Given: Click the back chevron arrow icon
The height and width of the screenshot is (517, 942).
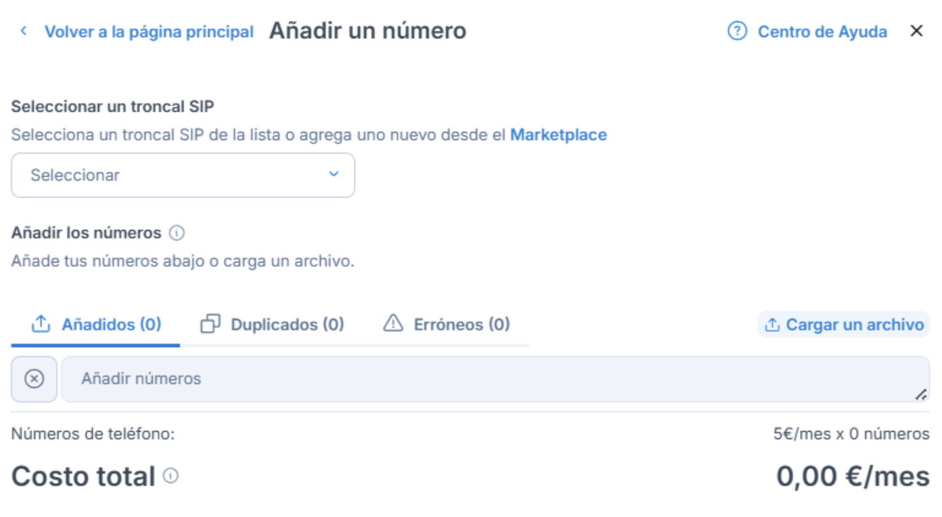Looking at the screenshot, I should [x=24, y=31].
